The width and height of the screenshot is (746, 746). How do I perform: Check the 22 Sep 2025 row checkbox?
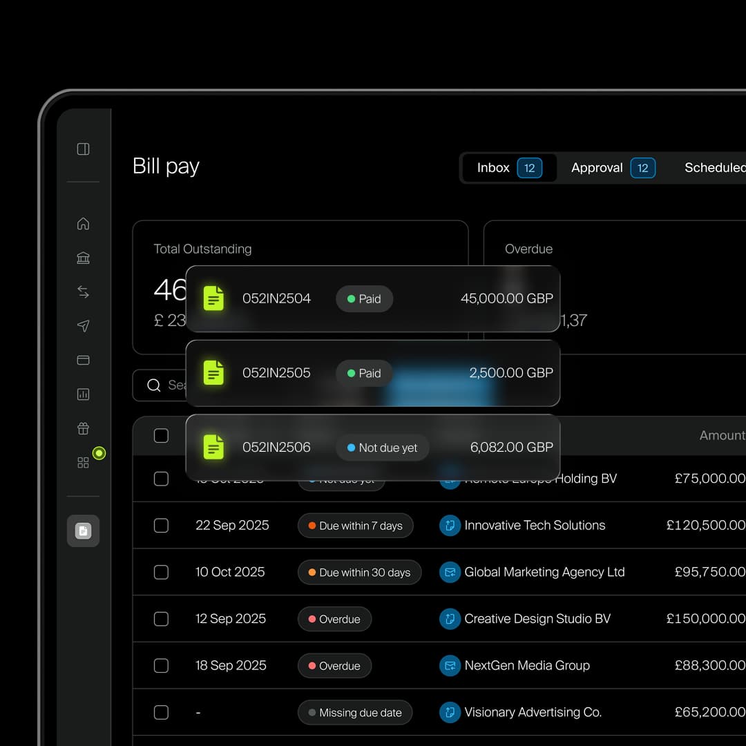161,525
